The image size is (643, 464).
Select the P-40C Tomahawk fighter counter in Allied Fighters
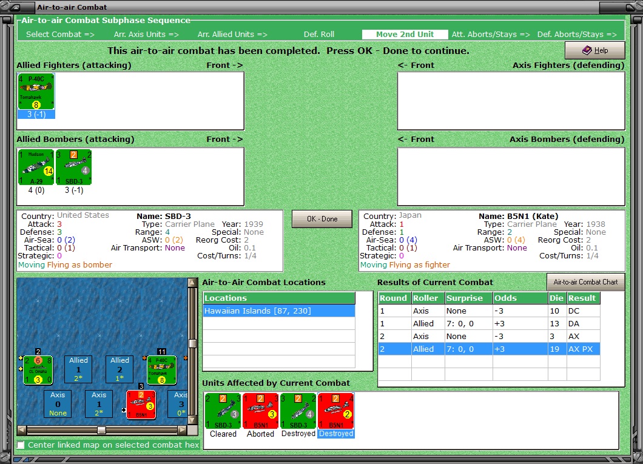click(x=36, y=92)
